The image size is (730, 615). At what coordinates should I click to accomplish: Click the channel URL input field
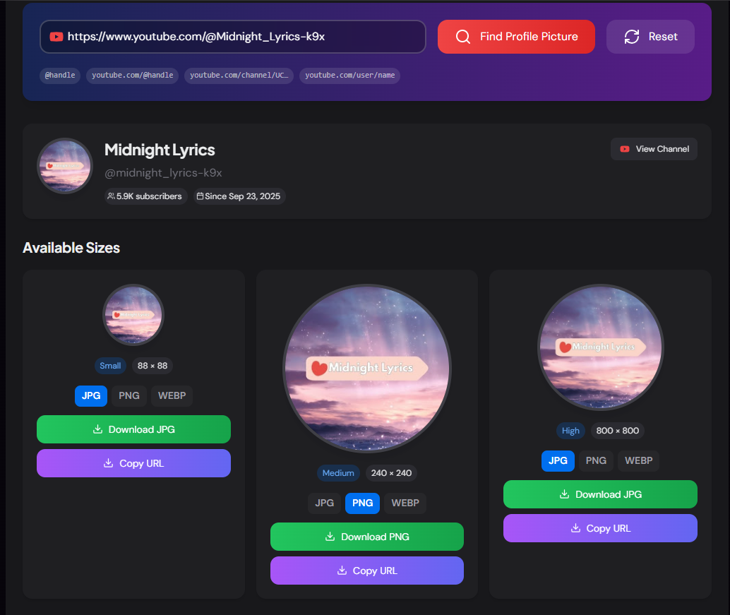tap(233, 36)
